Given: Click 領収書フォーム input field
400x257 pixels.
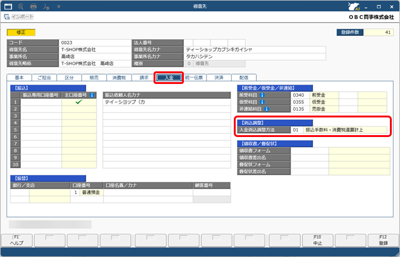Looking at the screenshot, I should (310, 151).
